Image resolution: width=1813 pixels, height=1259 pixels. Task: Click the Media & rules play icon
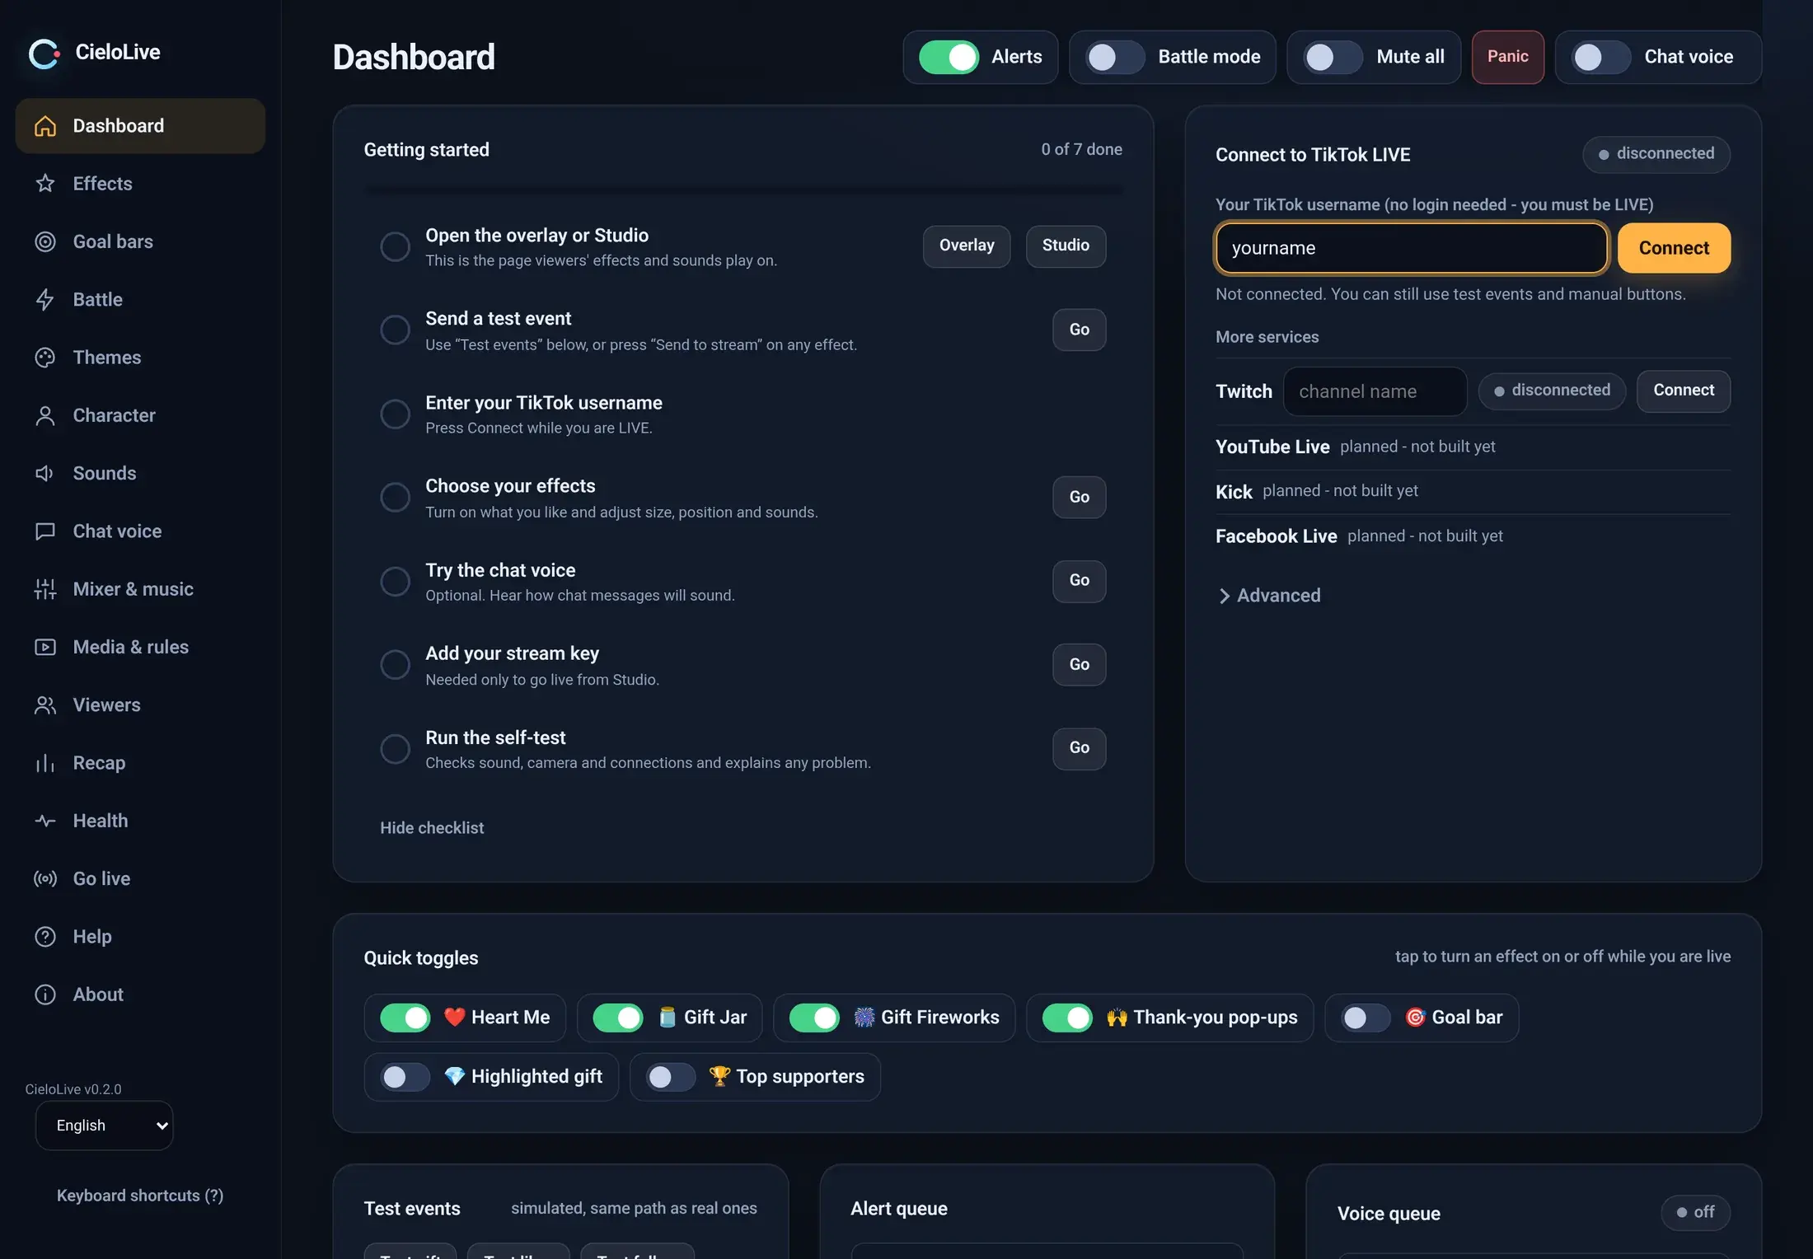[x=45, y=647]
